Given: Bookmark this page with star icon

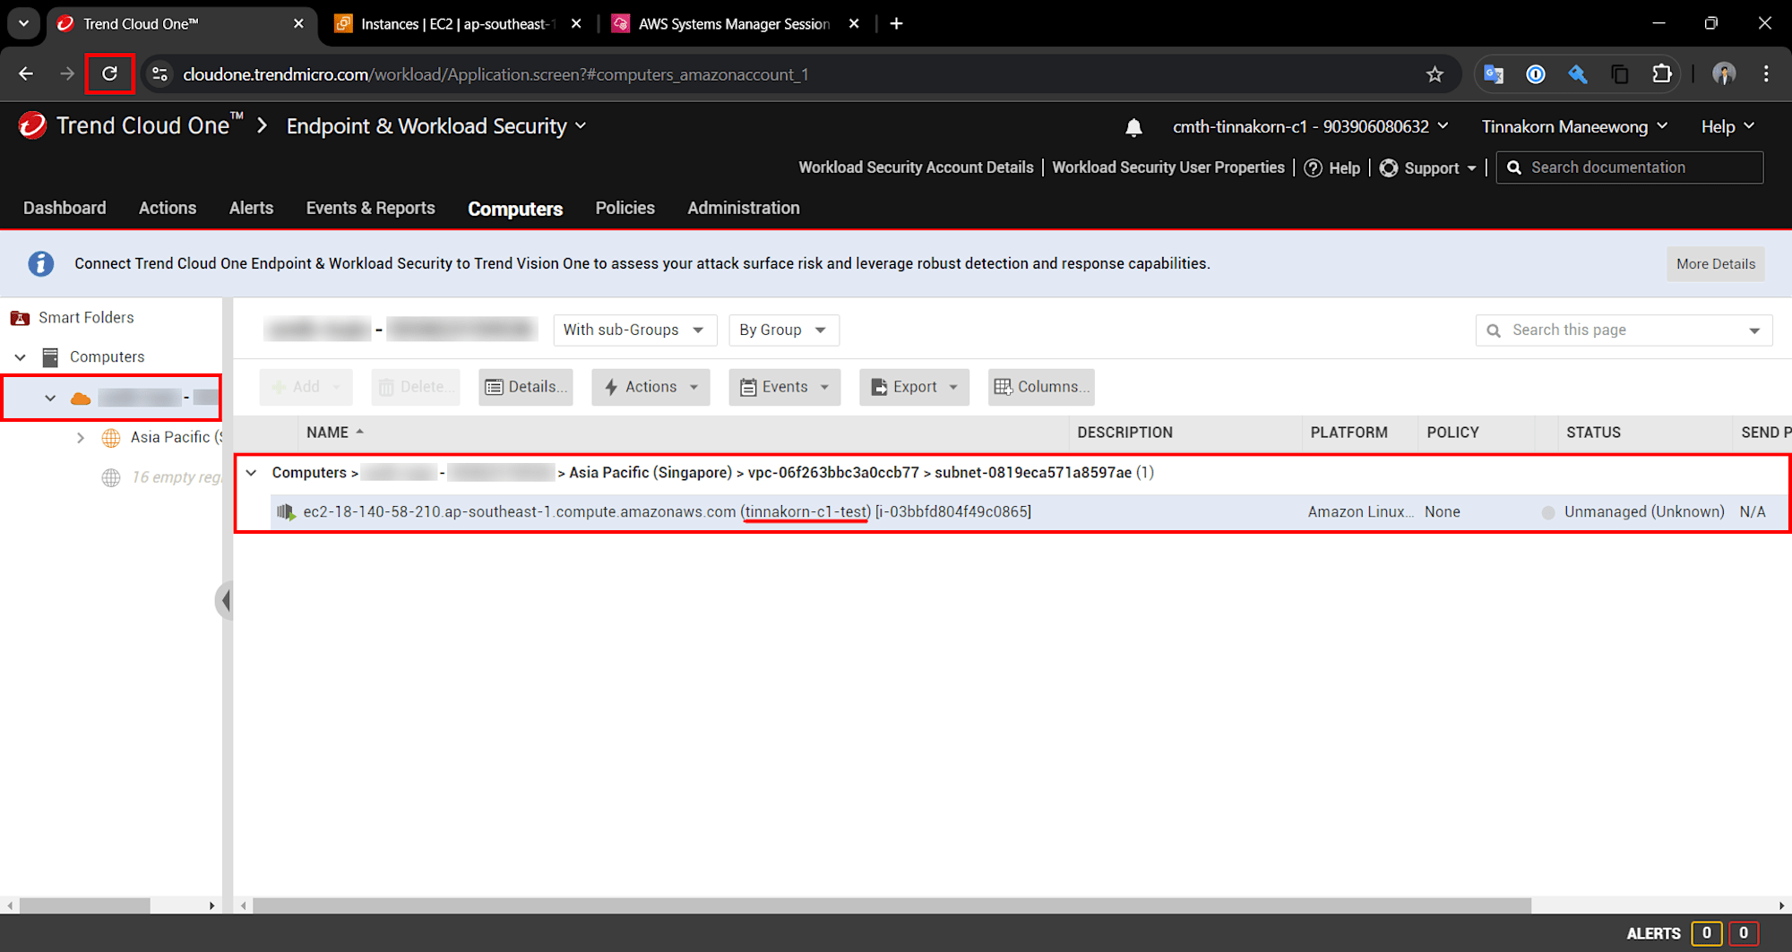Looking at the screenshot, I should click(1434, 74).
